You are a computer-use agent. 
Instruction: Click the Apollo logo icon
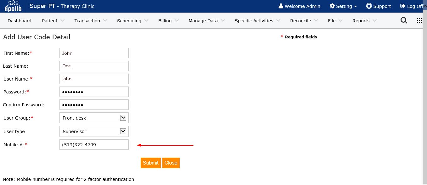pos(13,6)
